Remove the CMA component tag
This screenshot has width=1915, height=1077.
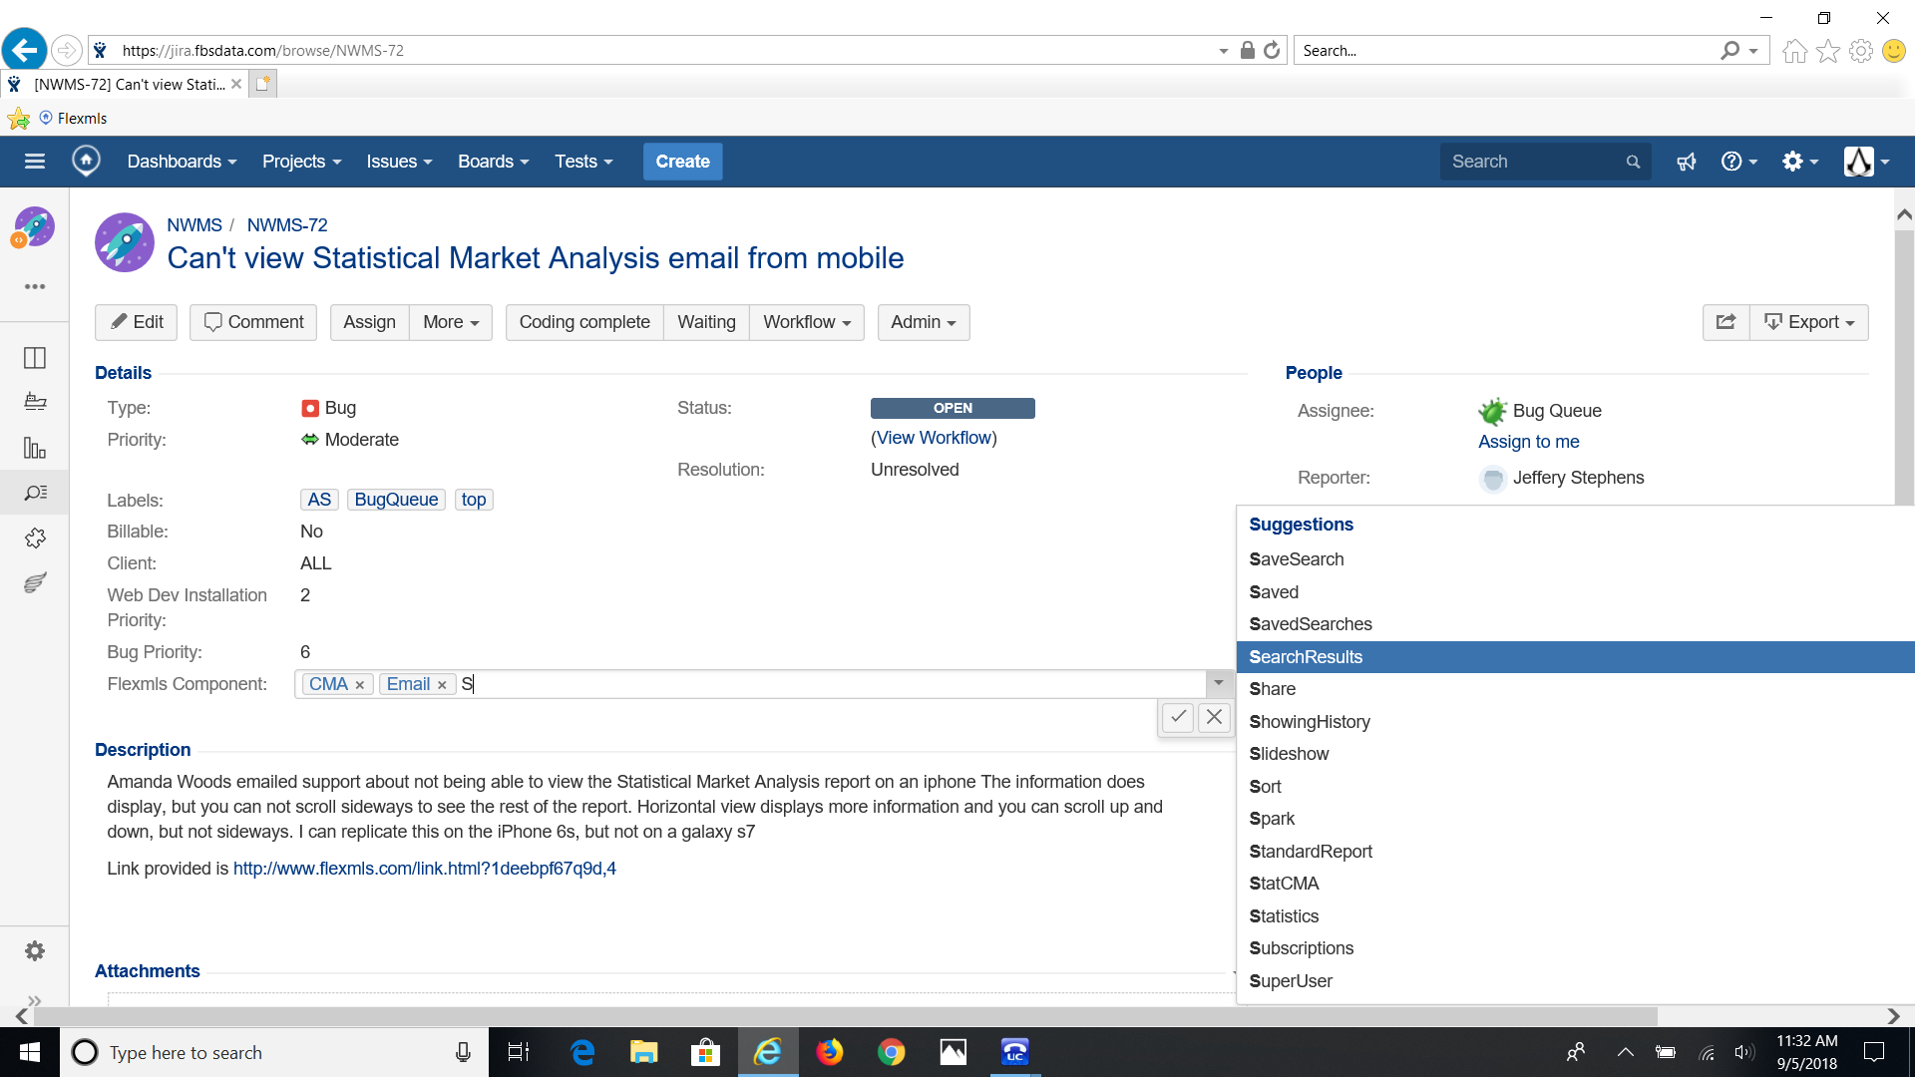359,685
